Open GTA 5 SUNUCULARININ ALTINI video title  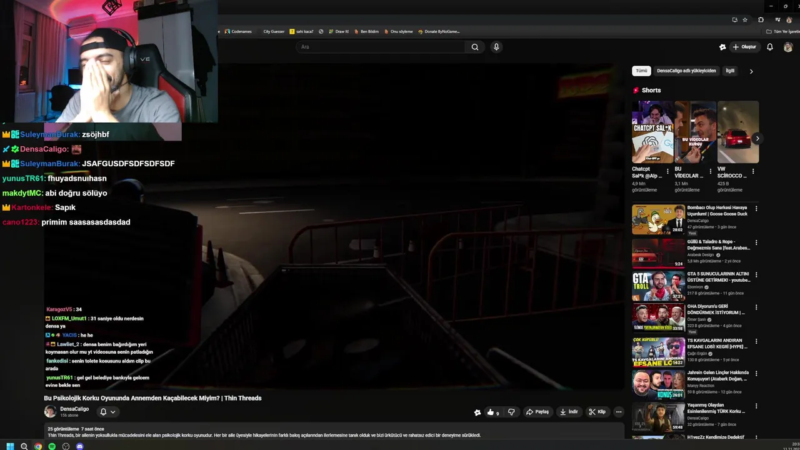point(719,277)
